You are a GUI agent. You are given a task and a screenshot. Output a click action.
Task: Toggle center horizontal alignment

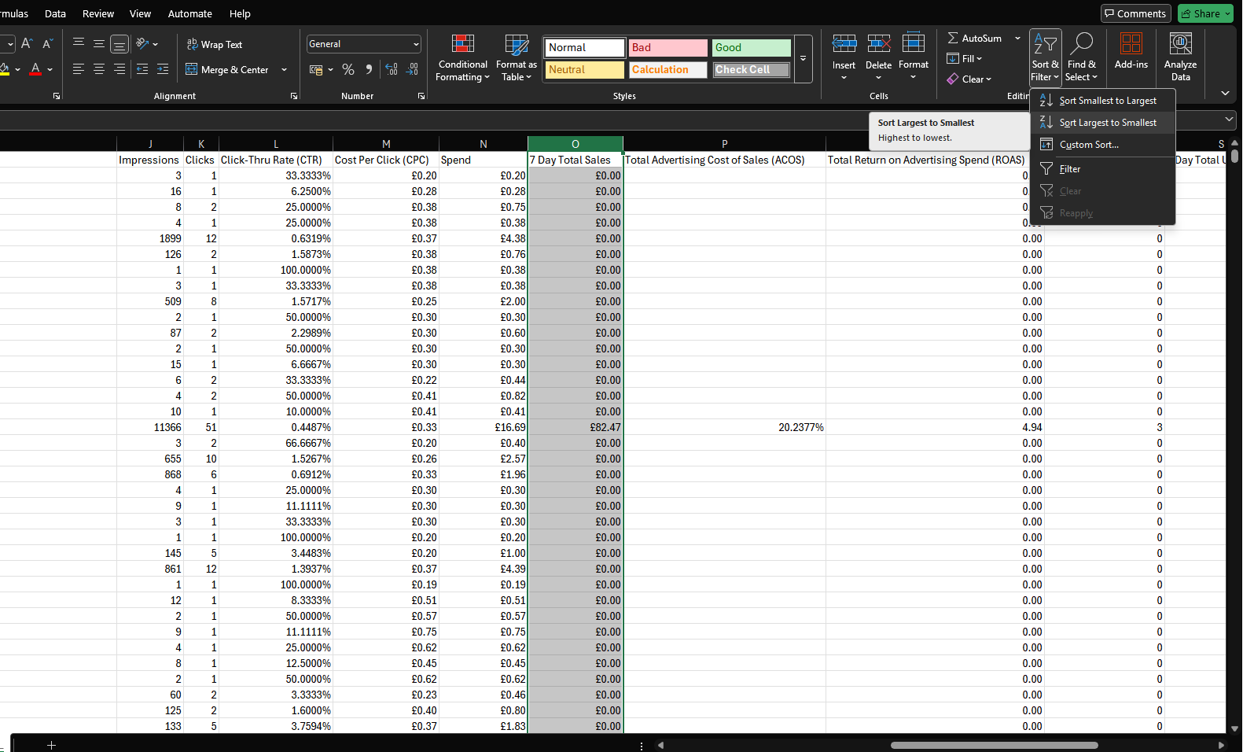[x=99, y=69]
